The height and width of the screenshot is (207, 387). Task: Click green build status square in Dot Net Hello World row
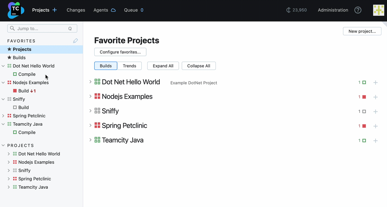[364, 82]
